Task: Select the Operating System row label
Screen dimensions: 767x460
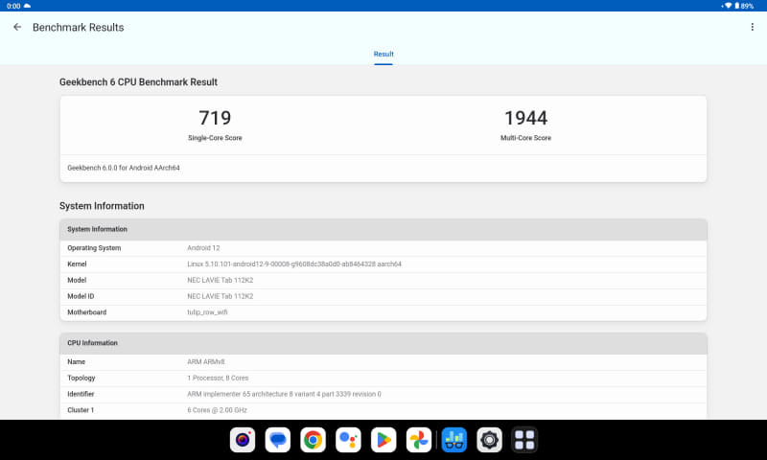Action: pos(94,248)
